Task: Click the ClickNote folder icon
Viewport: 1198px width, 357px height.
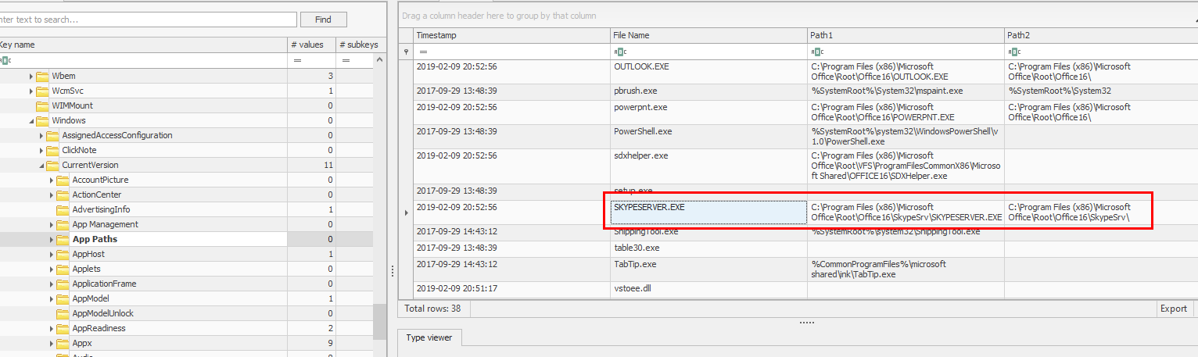Action: coord(52,150)
